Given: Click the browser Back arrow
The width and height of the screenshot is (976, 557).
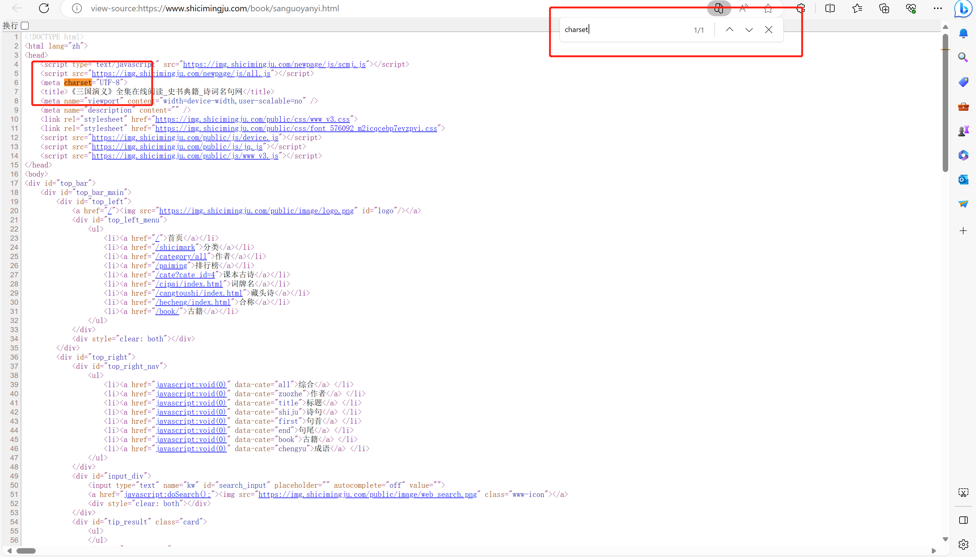Looking at the screenshot, I should pyautogui.click(x=17, y=8).
